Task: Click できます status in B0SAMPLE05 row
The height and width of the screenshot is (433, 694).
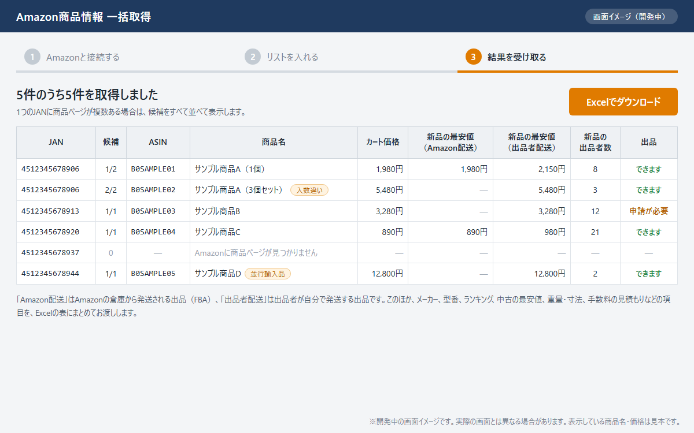Action: (x=649, y=274)
